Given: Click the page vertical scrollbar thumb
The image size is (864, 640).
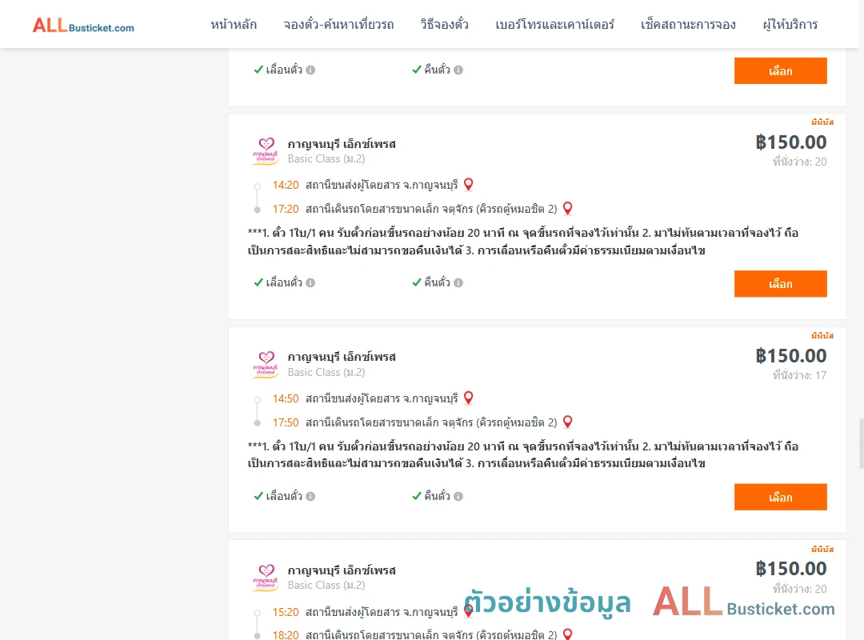Looking at the screenshot, I should (x=862, y=443).
